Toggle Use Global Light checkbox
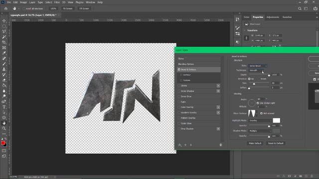Viewport: 319px width, 179px height. click(258, 103)
